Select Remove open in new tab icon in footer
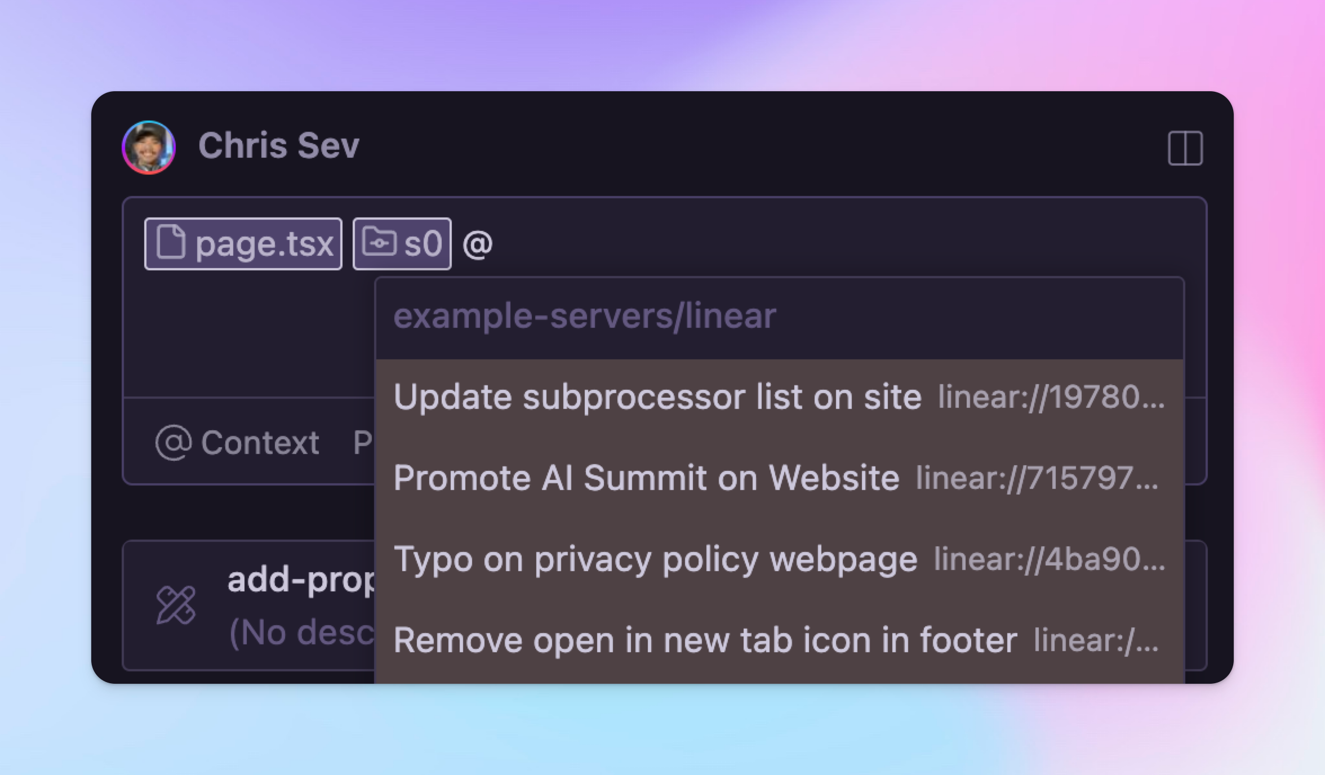 pyautogui.click(x=780, y=640)
